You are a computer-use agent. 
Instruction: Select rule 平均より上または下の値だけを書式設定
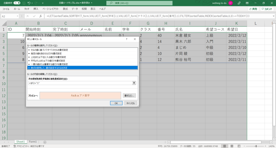click(82, 61)
